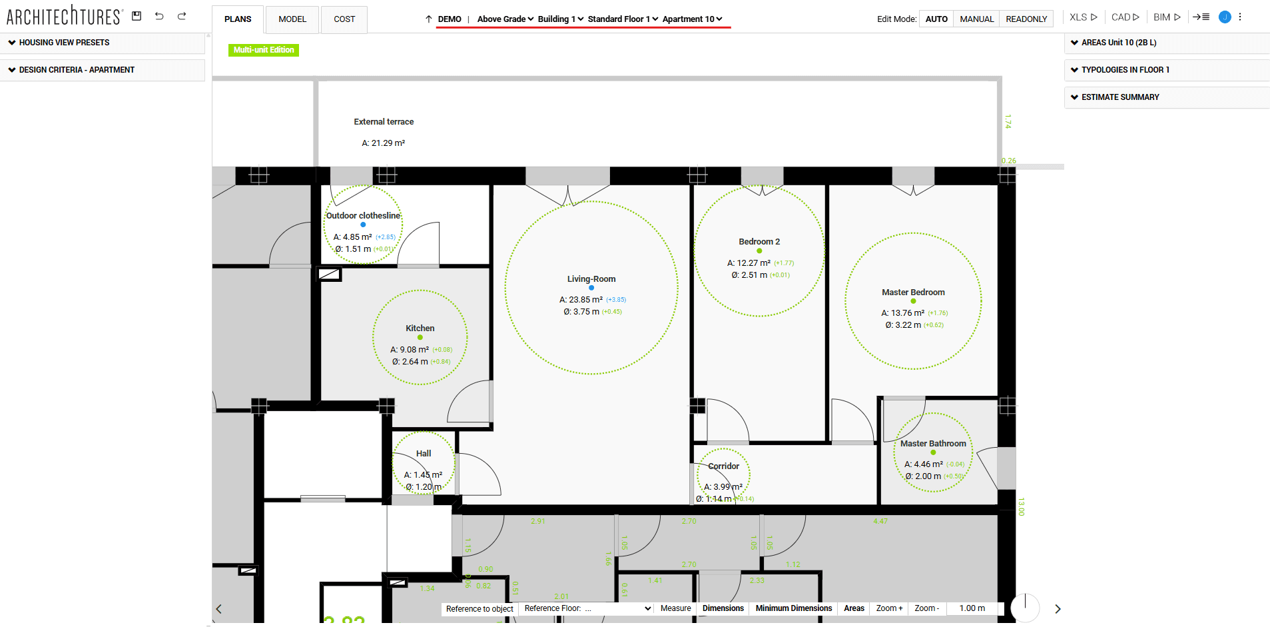Switch edit mode to READONLY
Image resolution: width=1270 pixels, height=627 pixels.
(x=1026, y=19)
